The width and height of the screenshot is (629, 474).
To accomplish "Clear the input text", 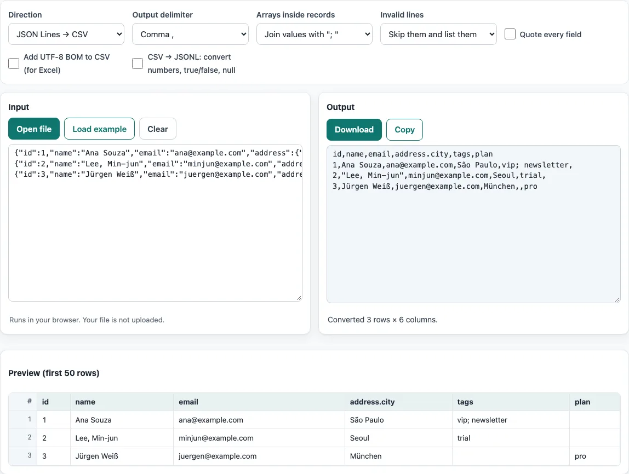I will [x=158, y=129].
